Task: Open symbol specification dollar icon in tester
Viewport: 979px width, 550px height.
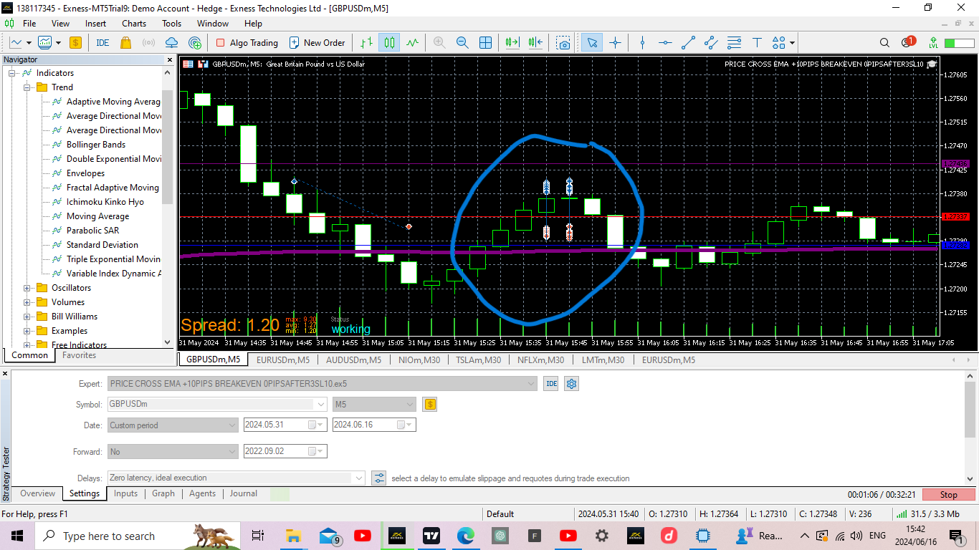Action: (x=430, y=404)
